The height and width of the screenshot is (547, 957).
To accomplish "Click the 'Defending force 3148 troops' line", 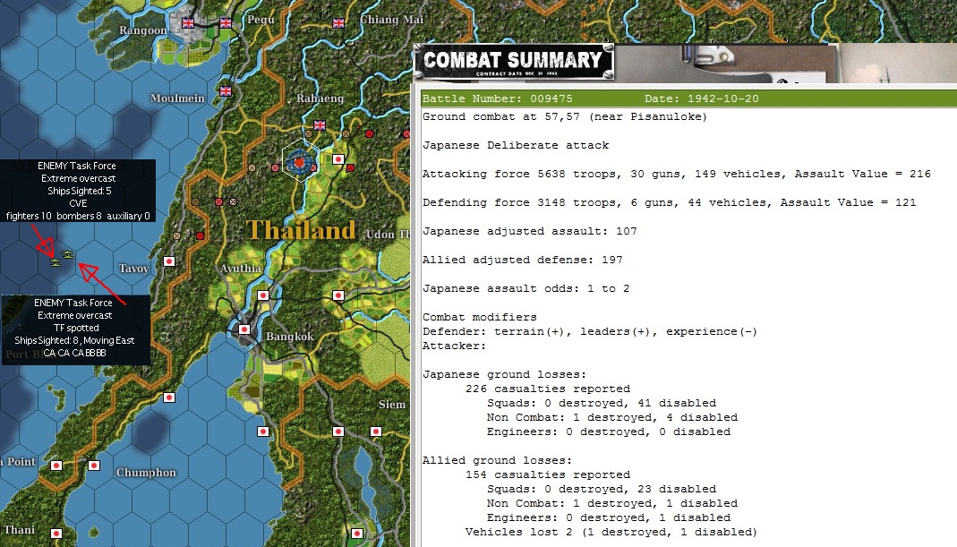I will [669, 202].
